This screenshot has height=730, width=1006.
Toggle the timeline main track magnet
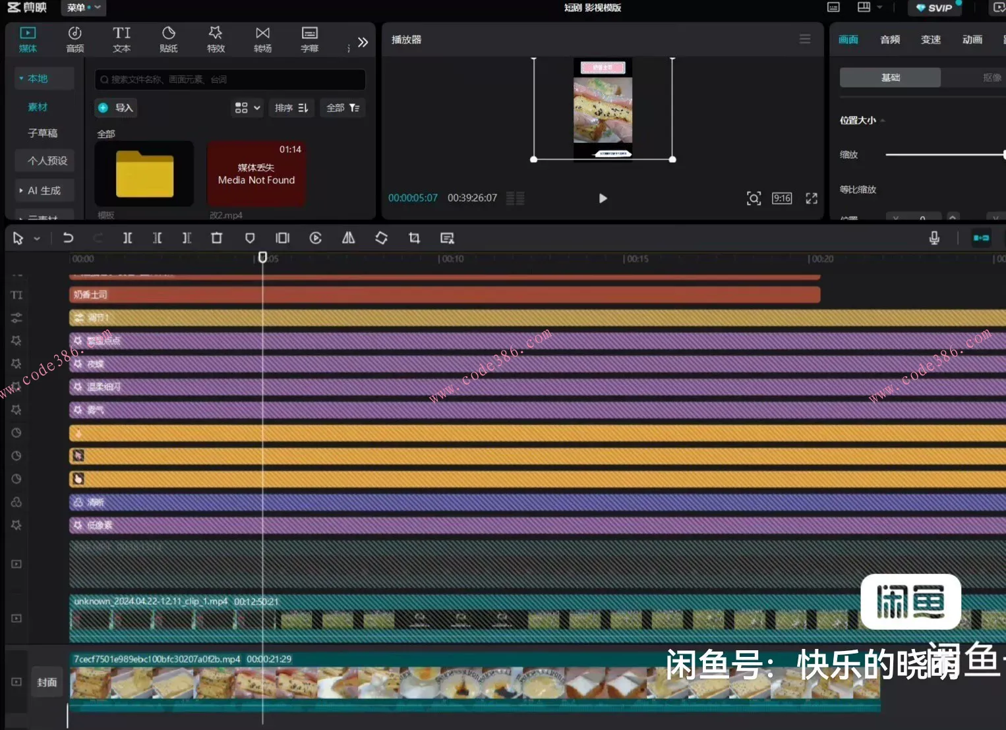[x=981, y=238]
